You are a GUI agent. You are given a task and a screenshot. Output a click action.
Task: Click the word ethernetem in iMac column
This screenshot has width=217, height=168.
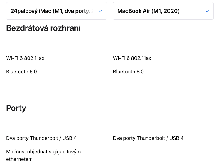[19, 159]
